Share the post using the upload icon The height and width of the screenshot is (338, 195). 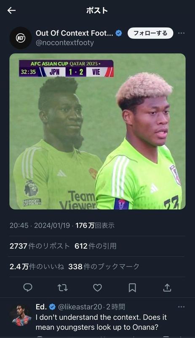coord(167,288)
